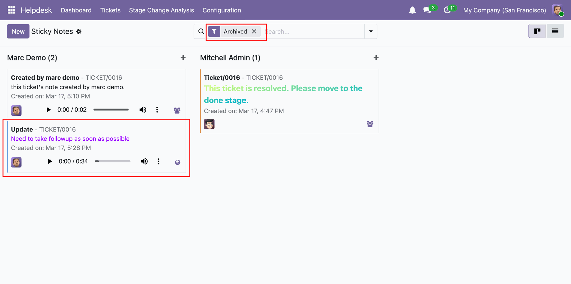Click 'Created on: Mar 17, 5:10 PM' text
Viewport: 571px width, 284px height.
coord(51,96)
